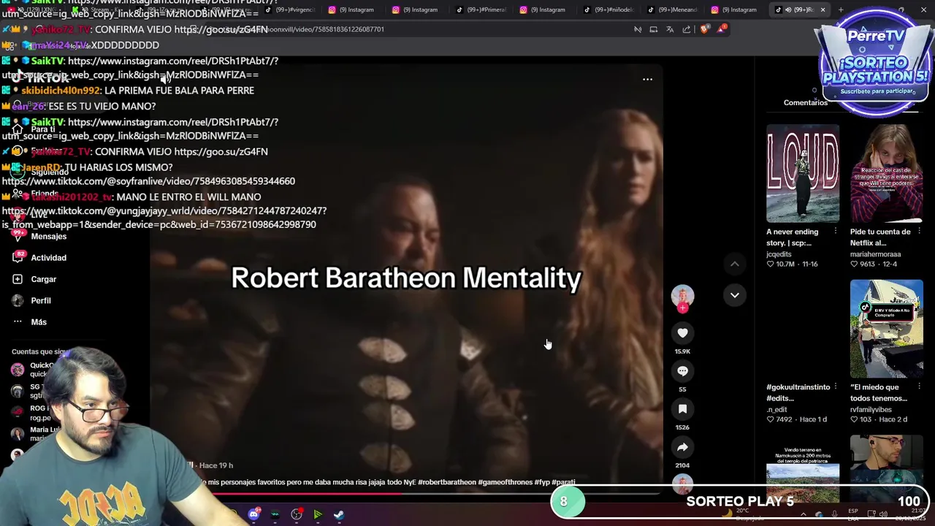The width and height of the screenshot is (935, 526).
Task: Click the Brave shields icon in address bar
Action: click(704, 29)
